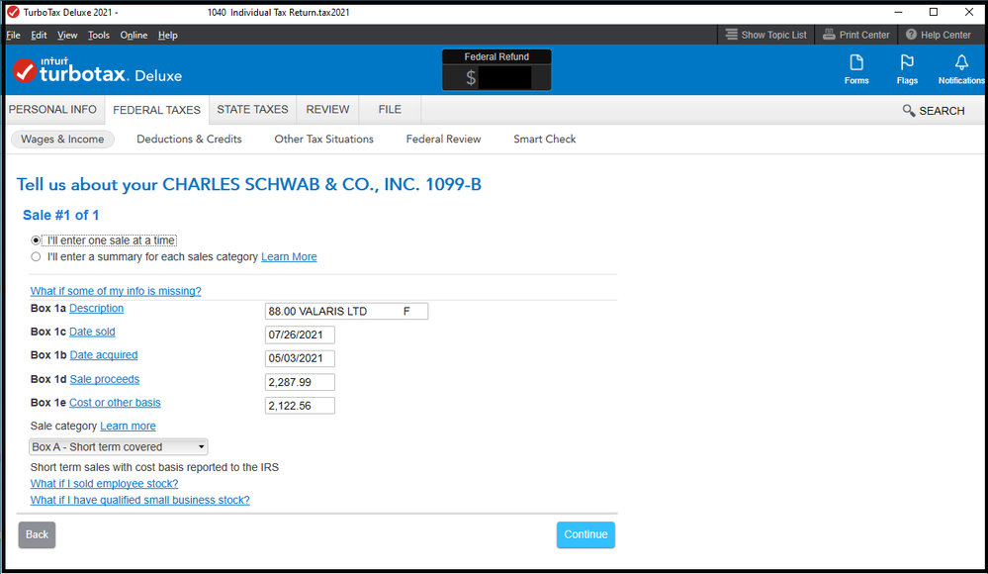Switch to the PERSONAL INFO tab
The height and width of the screenshot is (574, 988).
(53, 110)
